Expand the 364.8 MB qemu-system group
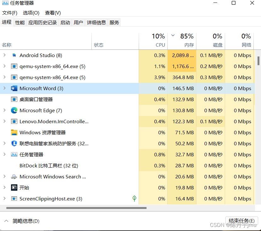This screenshot has width=261, height=231. click(x=4, y=77)
